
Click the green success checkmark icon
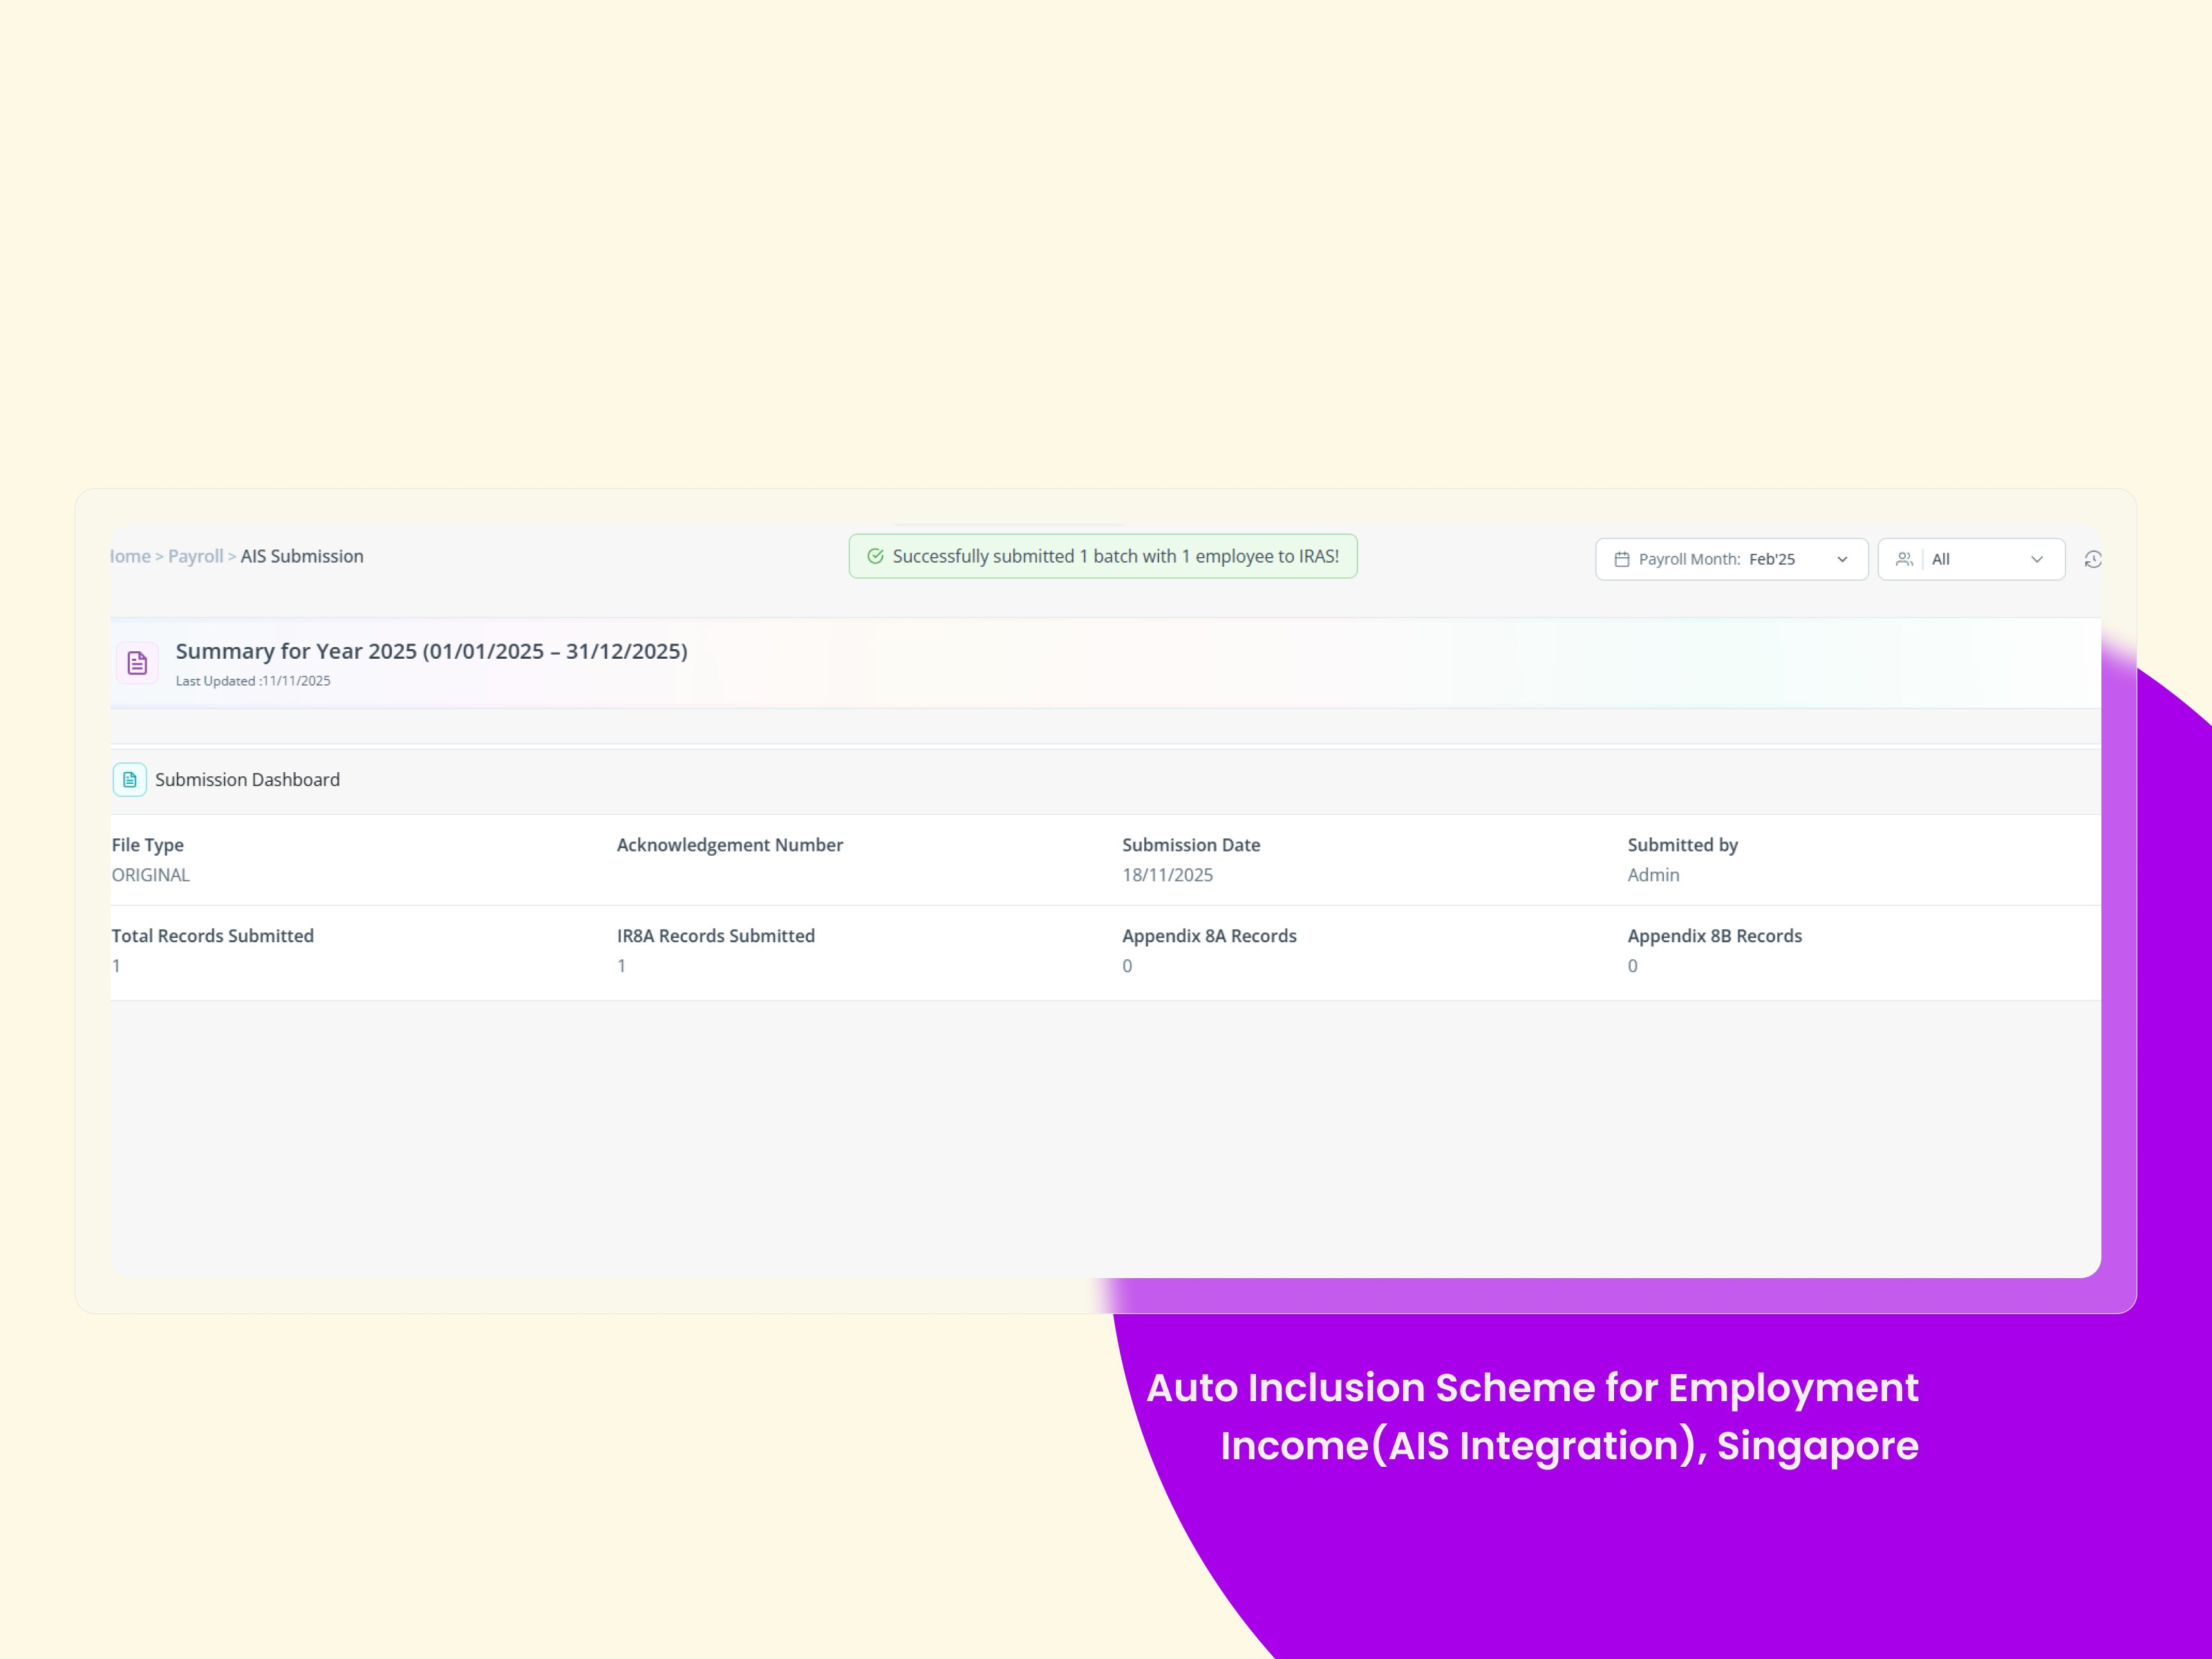pos(875,556)
